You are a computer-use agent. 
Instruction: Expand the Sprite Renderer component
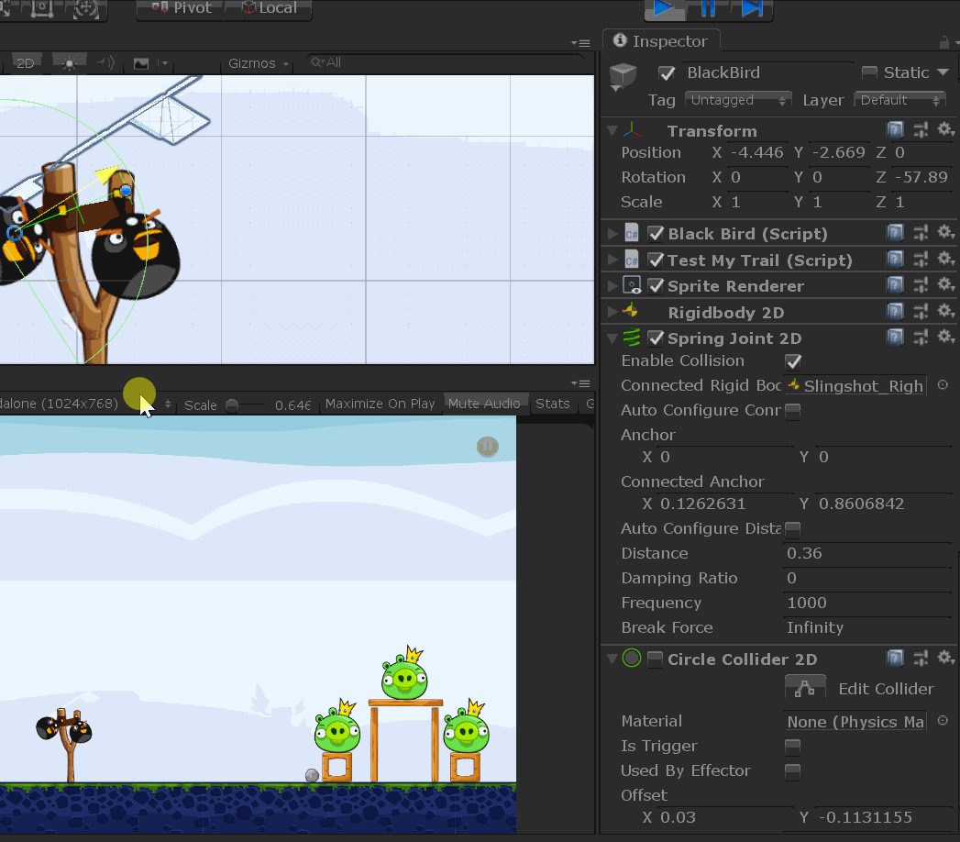tap(612, 286)
